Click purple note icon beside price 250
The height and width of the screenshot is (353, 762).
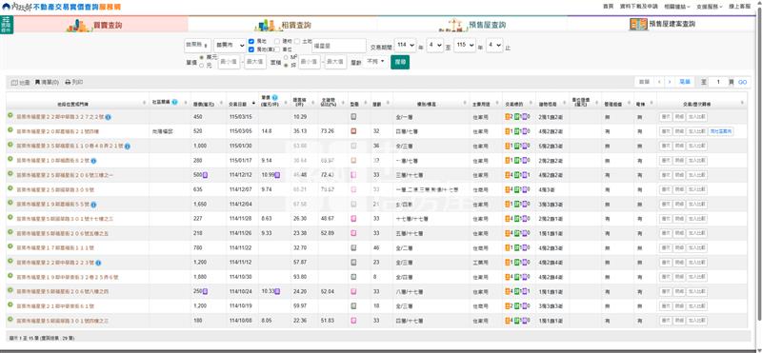point(205,291)
